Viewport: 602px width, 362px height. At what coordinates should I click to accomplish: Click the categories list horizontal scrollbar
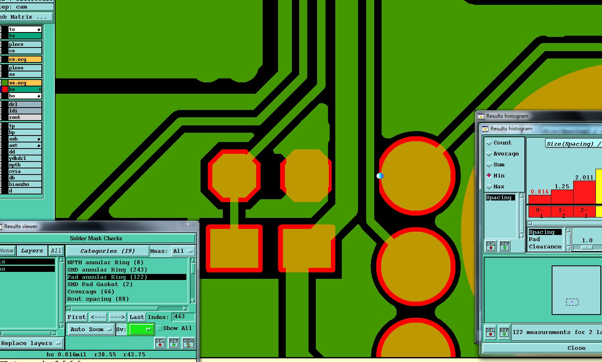pyautogui.click(x=127, y=308)
